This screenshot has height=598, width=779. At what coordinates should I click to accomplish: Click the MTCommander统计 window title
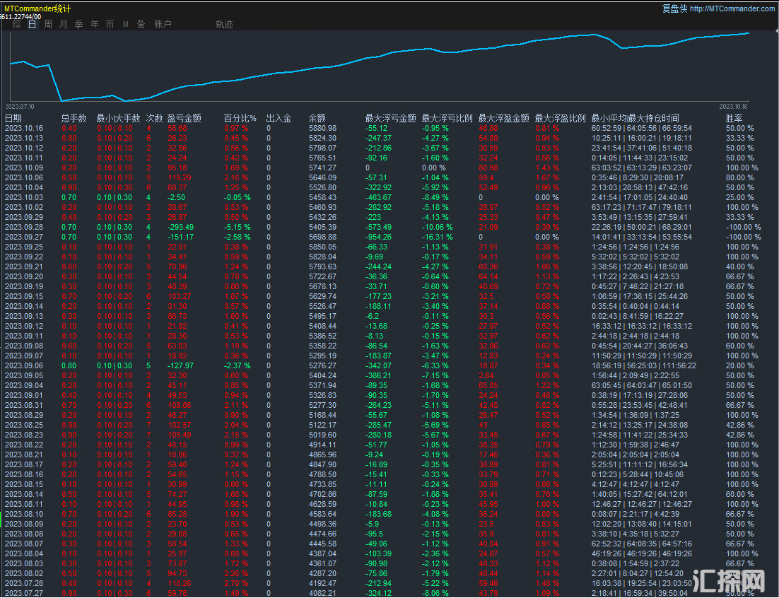pos(37,8)
